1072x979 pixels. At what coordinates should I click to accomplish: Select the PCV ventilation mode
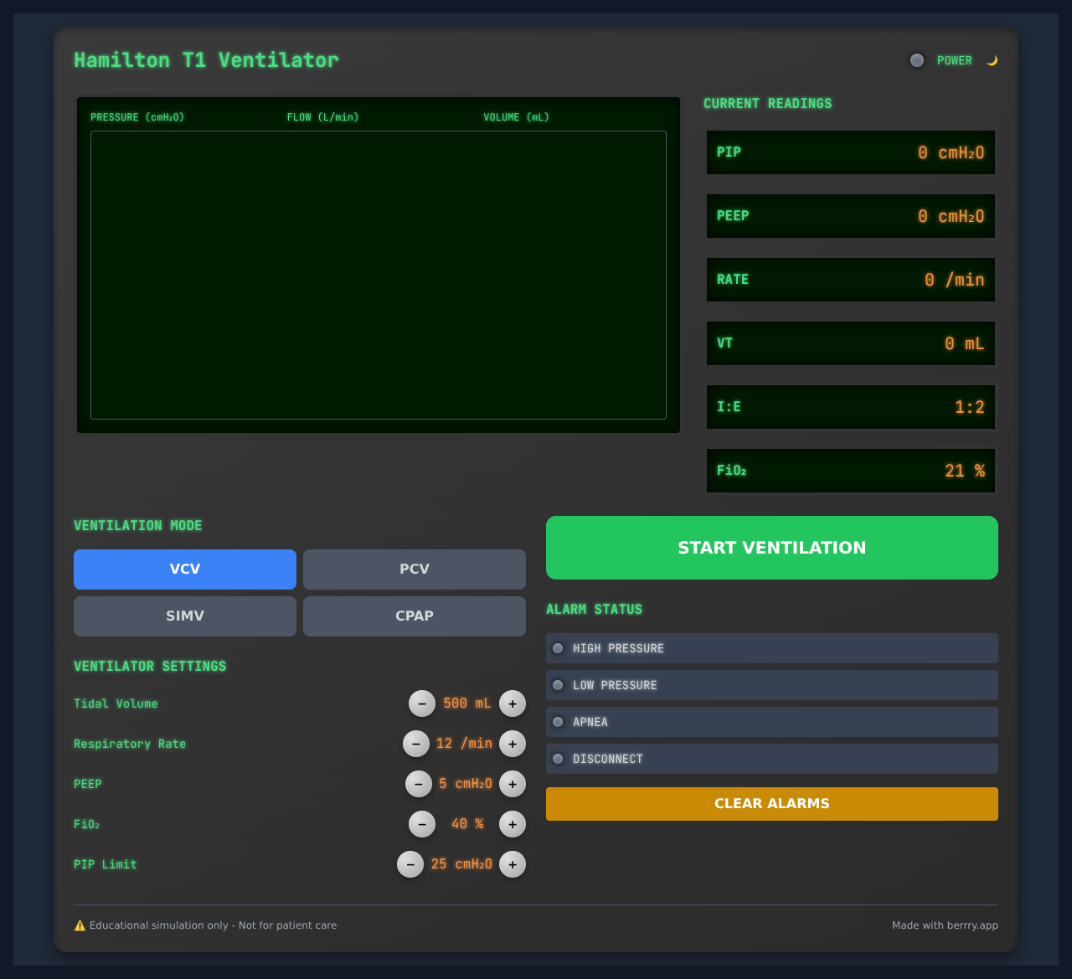pyautogui.click(x=414, y=569)
